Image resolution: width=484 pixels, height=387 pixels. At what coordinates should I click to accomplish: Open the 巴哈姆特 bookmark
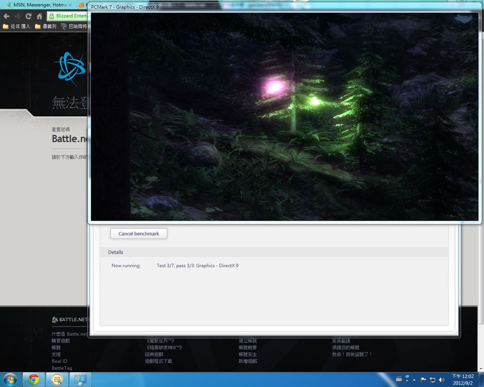click(74, 26)
